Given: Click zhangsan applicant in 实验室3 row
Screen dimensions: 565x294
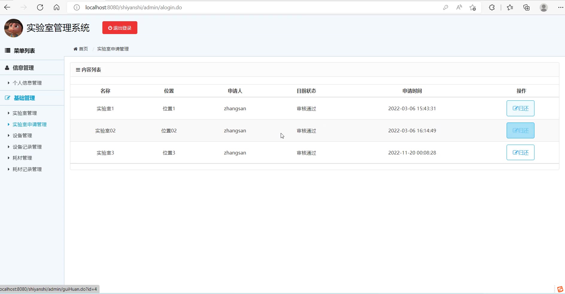Looking at the screenshot, I should click(235, 153).
